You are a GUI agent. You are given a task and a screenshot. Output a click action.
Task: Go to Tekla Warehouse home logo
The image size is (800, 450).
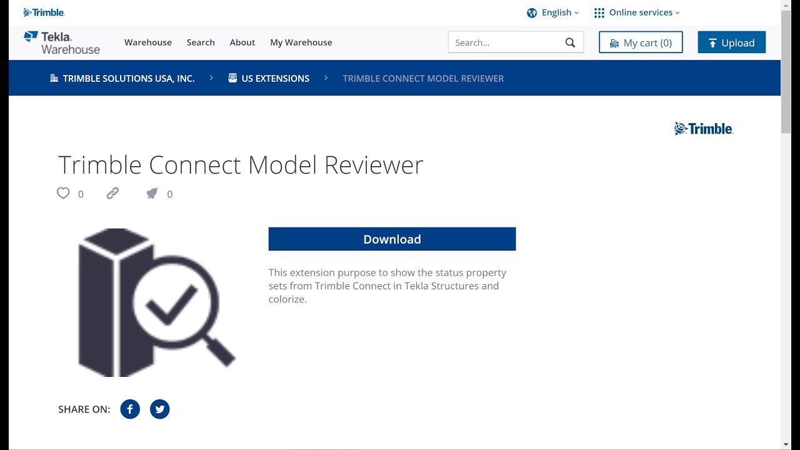pos(62,42)
